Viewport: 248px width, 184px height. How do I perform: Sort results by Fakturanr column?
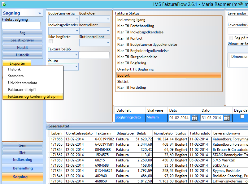pos(104,133)
